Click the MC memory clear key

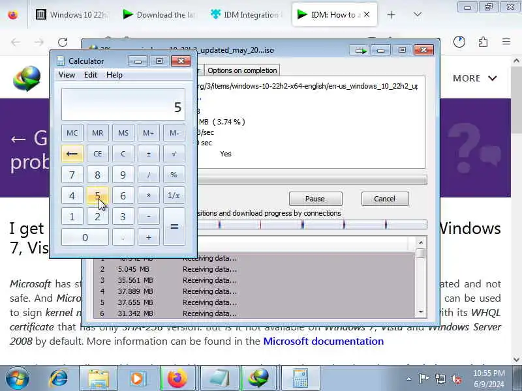click(x=72, y=133)
